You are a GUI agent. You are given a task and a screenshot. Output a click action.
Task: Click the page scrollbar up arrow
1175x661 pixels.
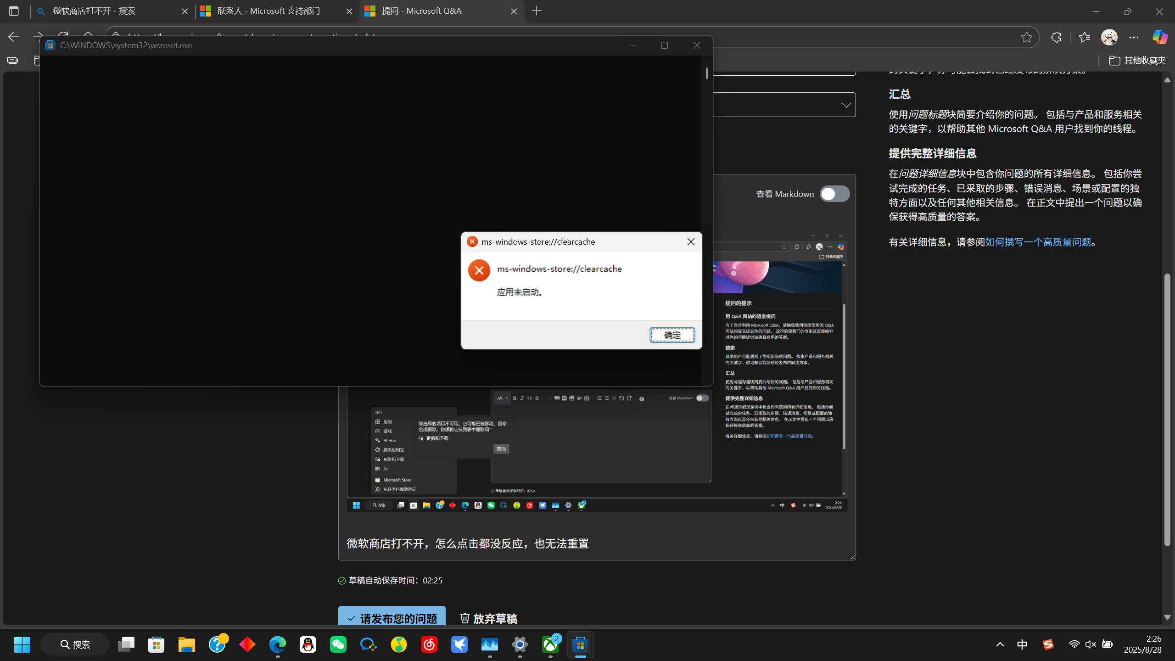(x=1167, y=80)
